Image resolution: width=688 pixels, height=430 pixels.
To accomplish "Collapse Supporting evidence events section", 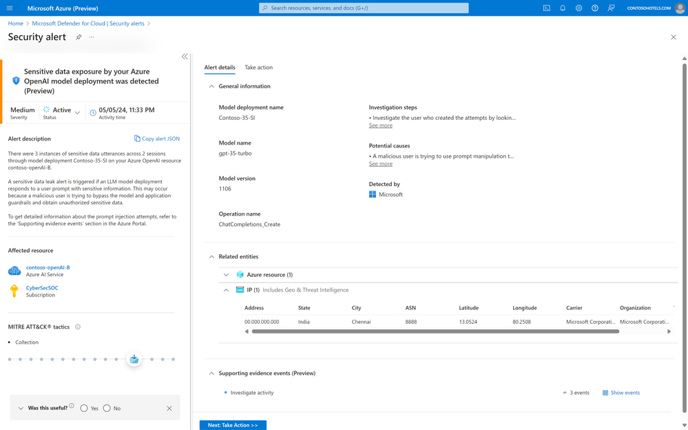I will coord(211,373).
